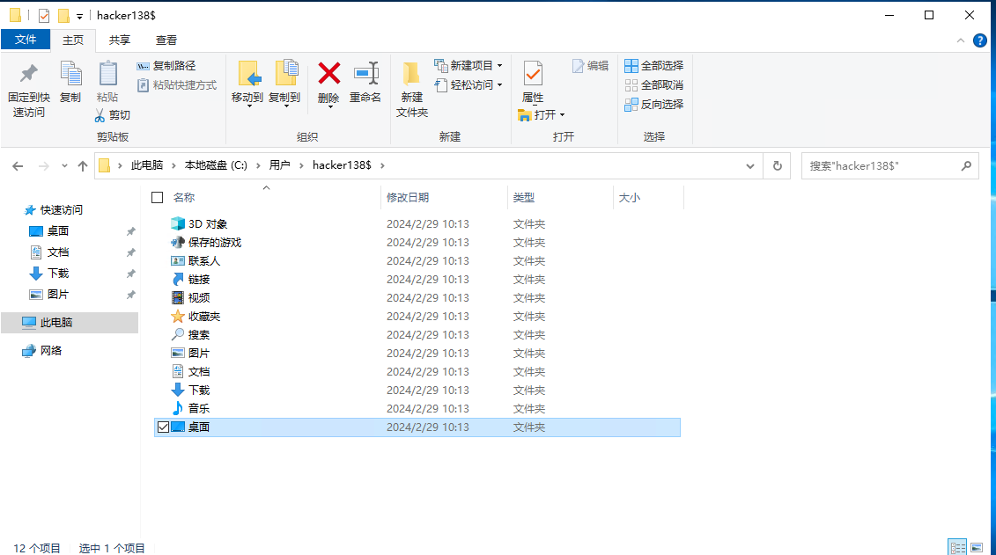Viewport: 996px width, 555px height.
Task: Open the address bar history dropdown arrow
Action: pyautogui.click(x=749, y=165)
